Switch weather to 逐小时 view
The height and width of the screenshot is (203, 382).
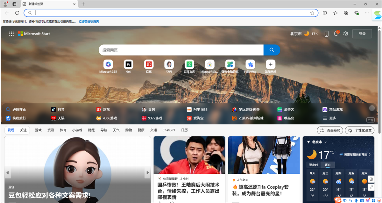click(313, 165)
